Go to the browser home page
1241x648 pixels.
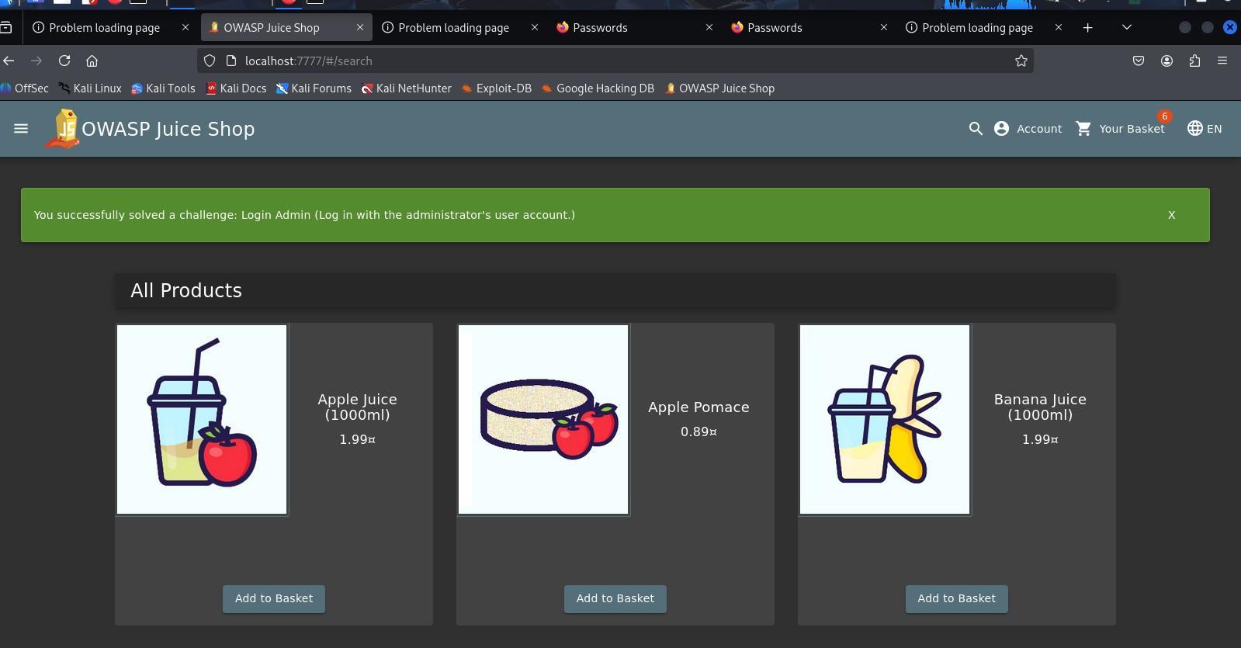point(92,61)
